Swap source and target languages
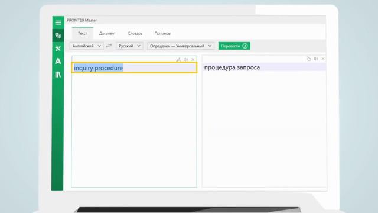The image size is (378, 213). tap(109, 46)
